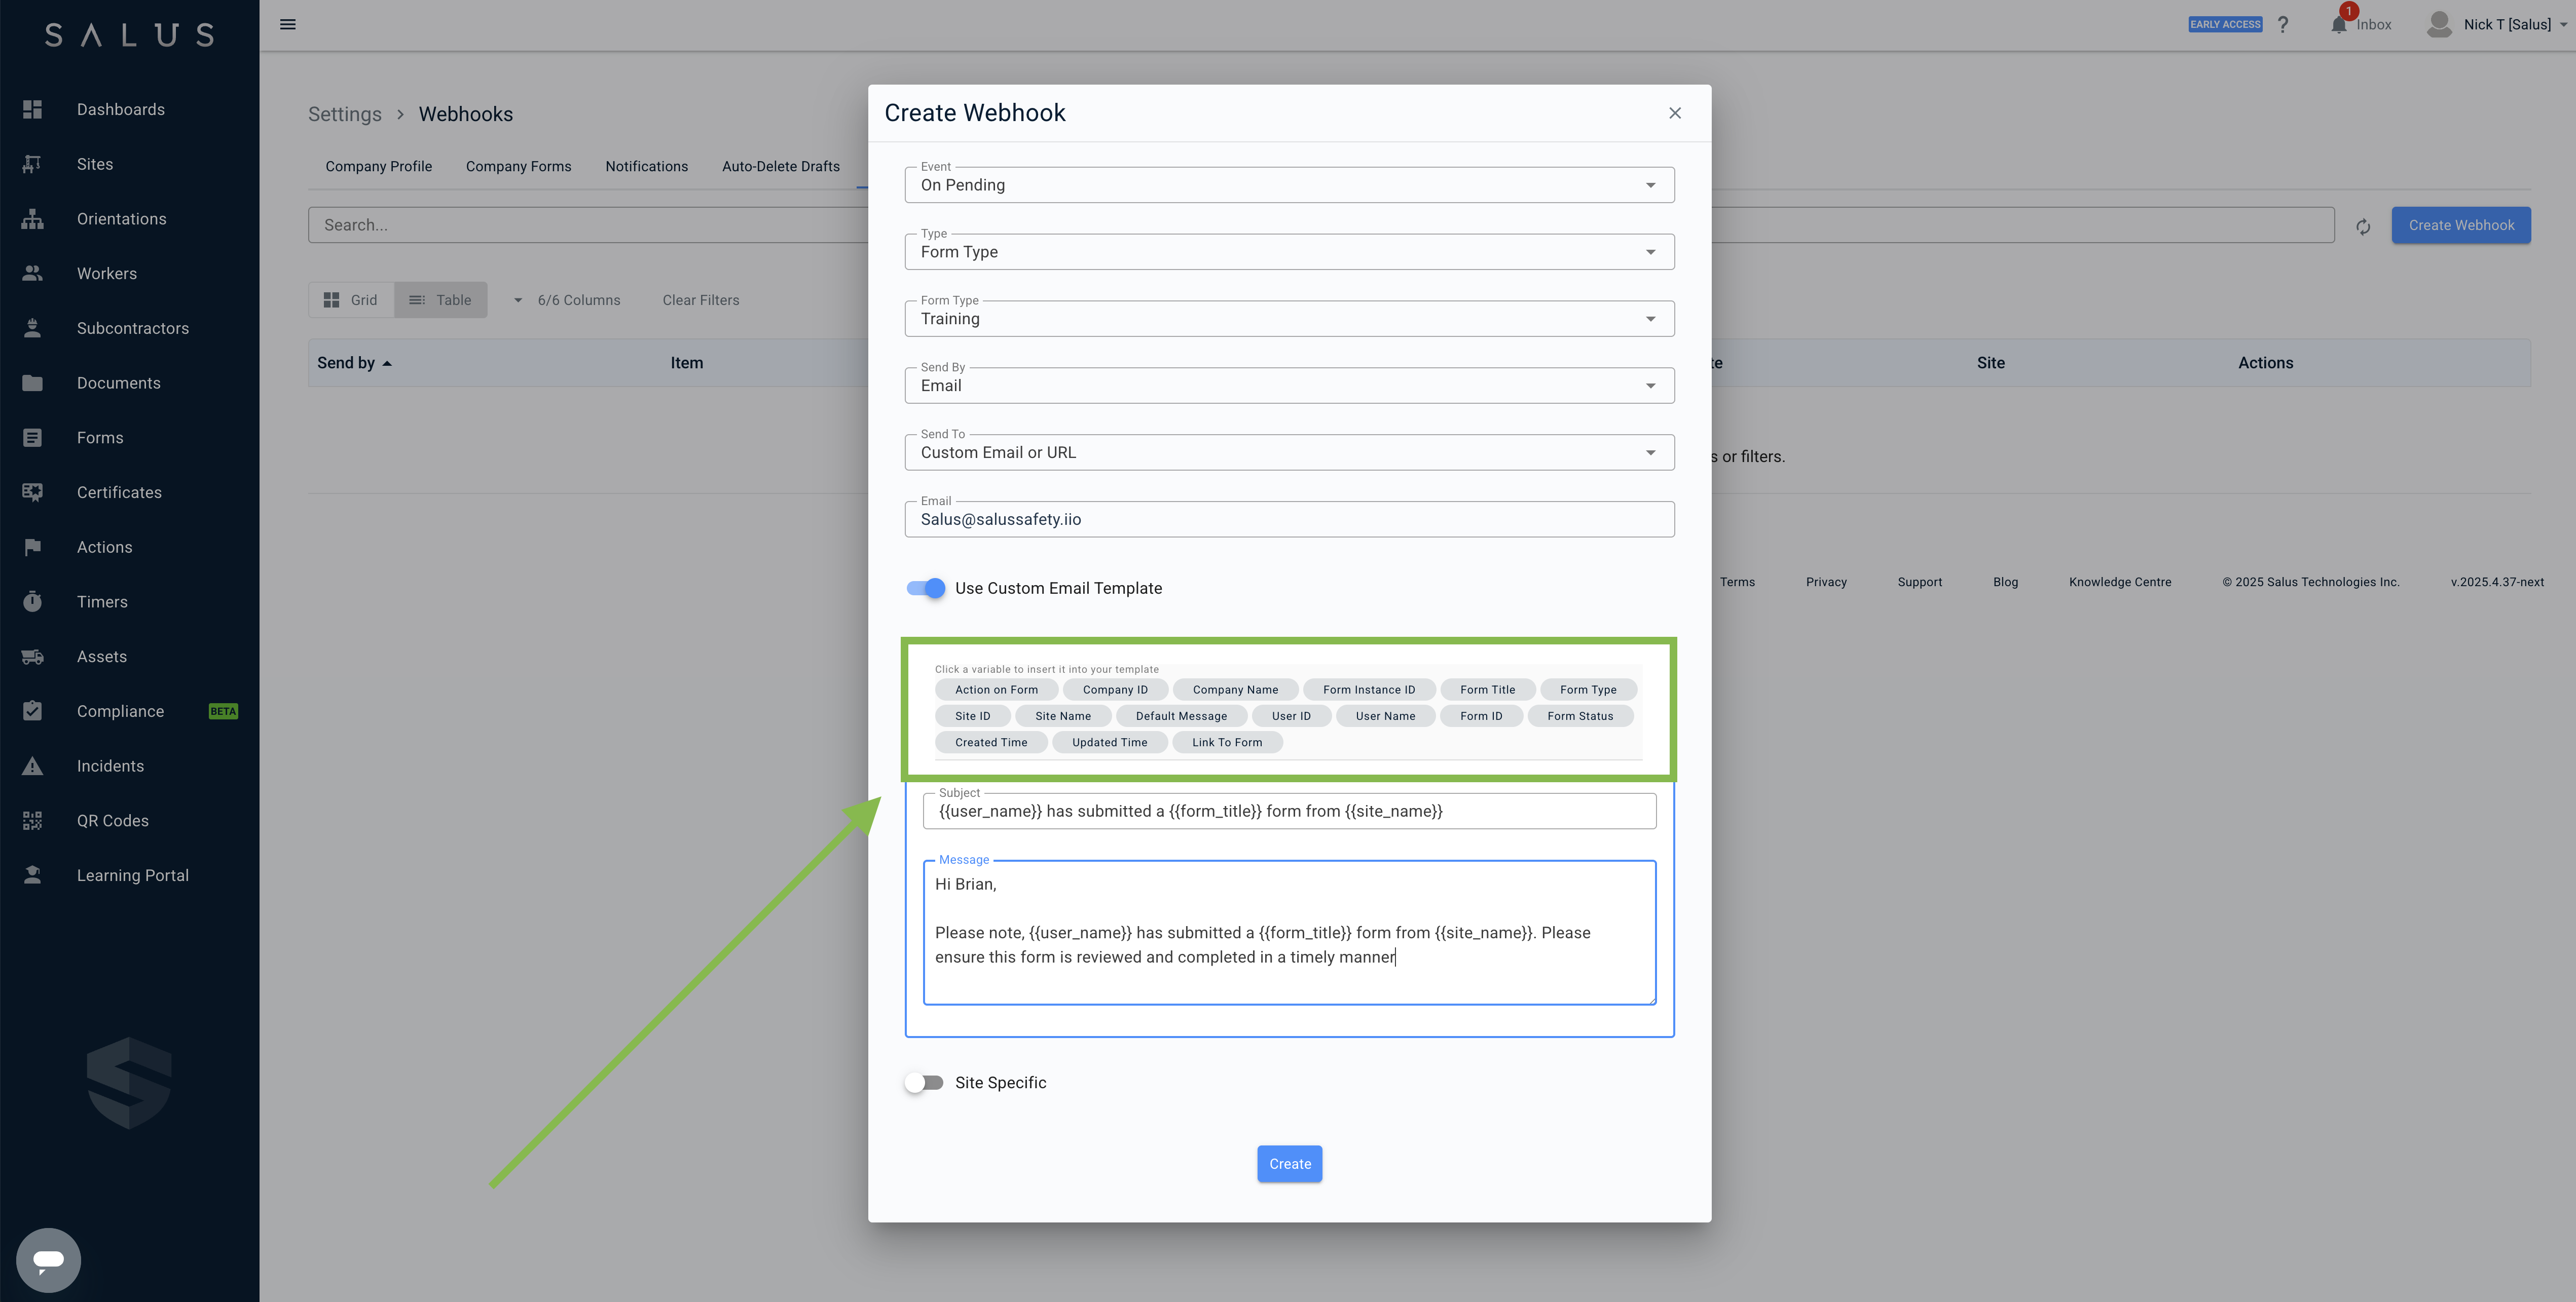2576x1302 pixels.
Task: Insert the Company Name variable chip
Action: (1235, 690)
